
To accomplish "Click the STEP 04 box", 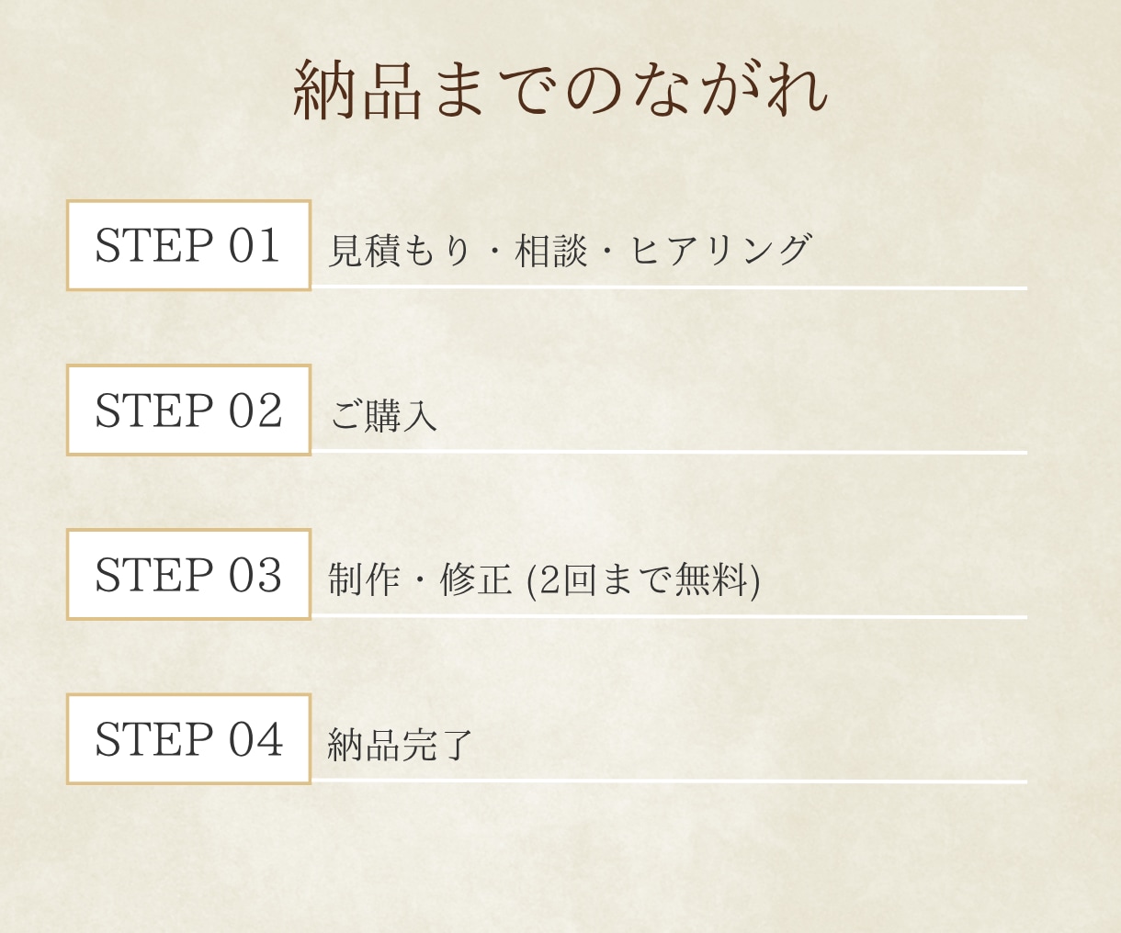I will (x=188, y=739).
